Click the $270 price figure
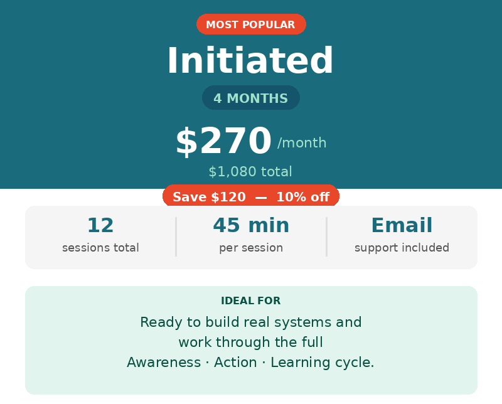The width and height of the screenshot is (502, 404). (x=223, y=141)
